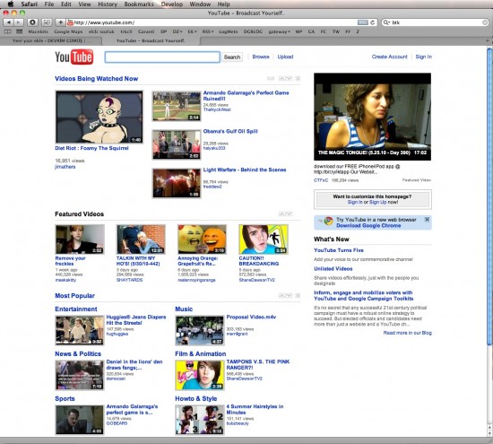Open the History menu

[x=108, y=4]
